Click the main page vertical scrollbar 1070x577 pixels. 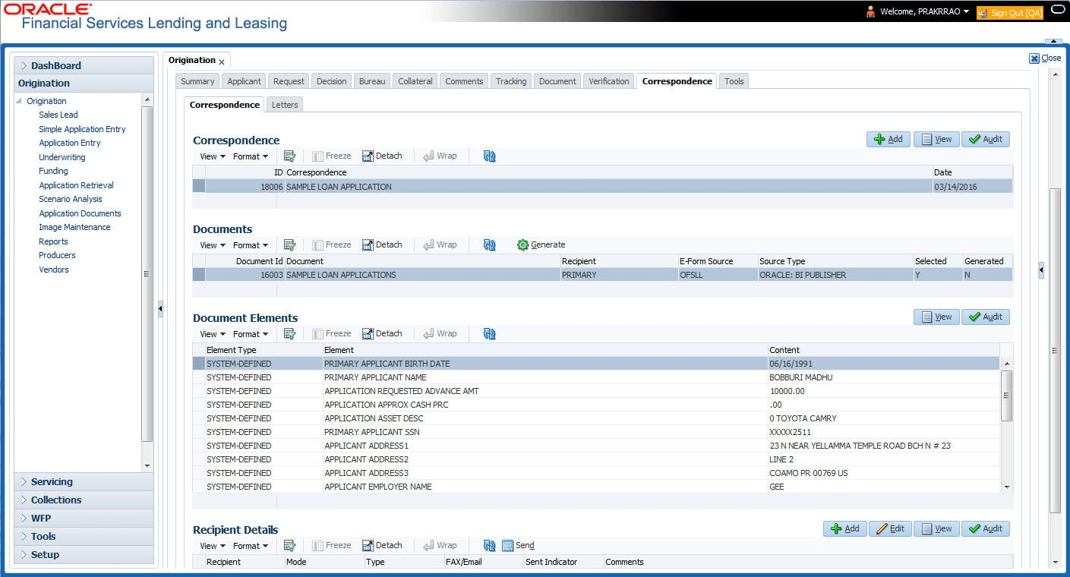(1055, 350)
